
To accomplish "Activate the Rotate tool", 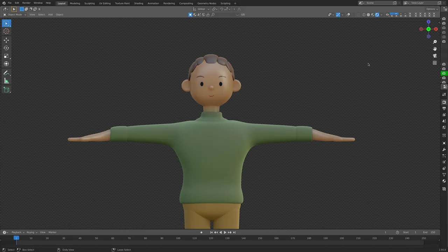I will 6,48.
